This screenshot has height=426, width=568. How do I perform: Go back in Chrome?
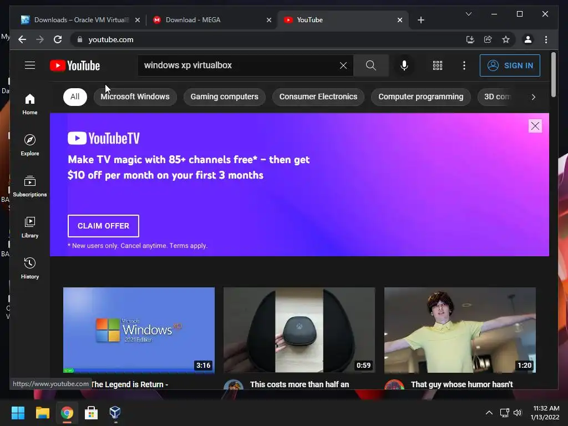click(x=22, y=39)
